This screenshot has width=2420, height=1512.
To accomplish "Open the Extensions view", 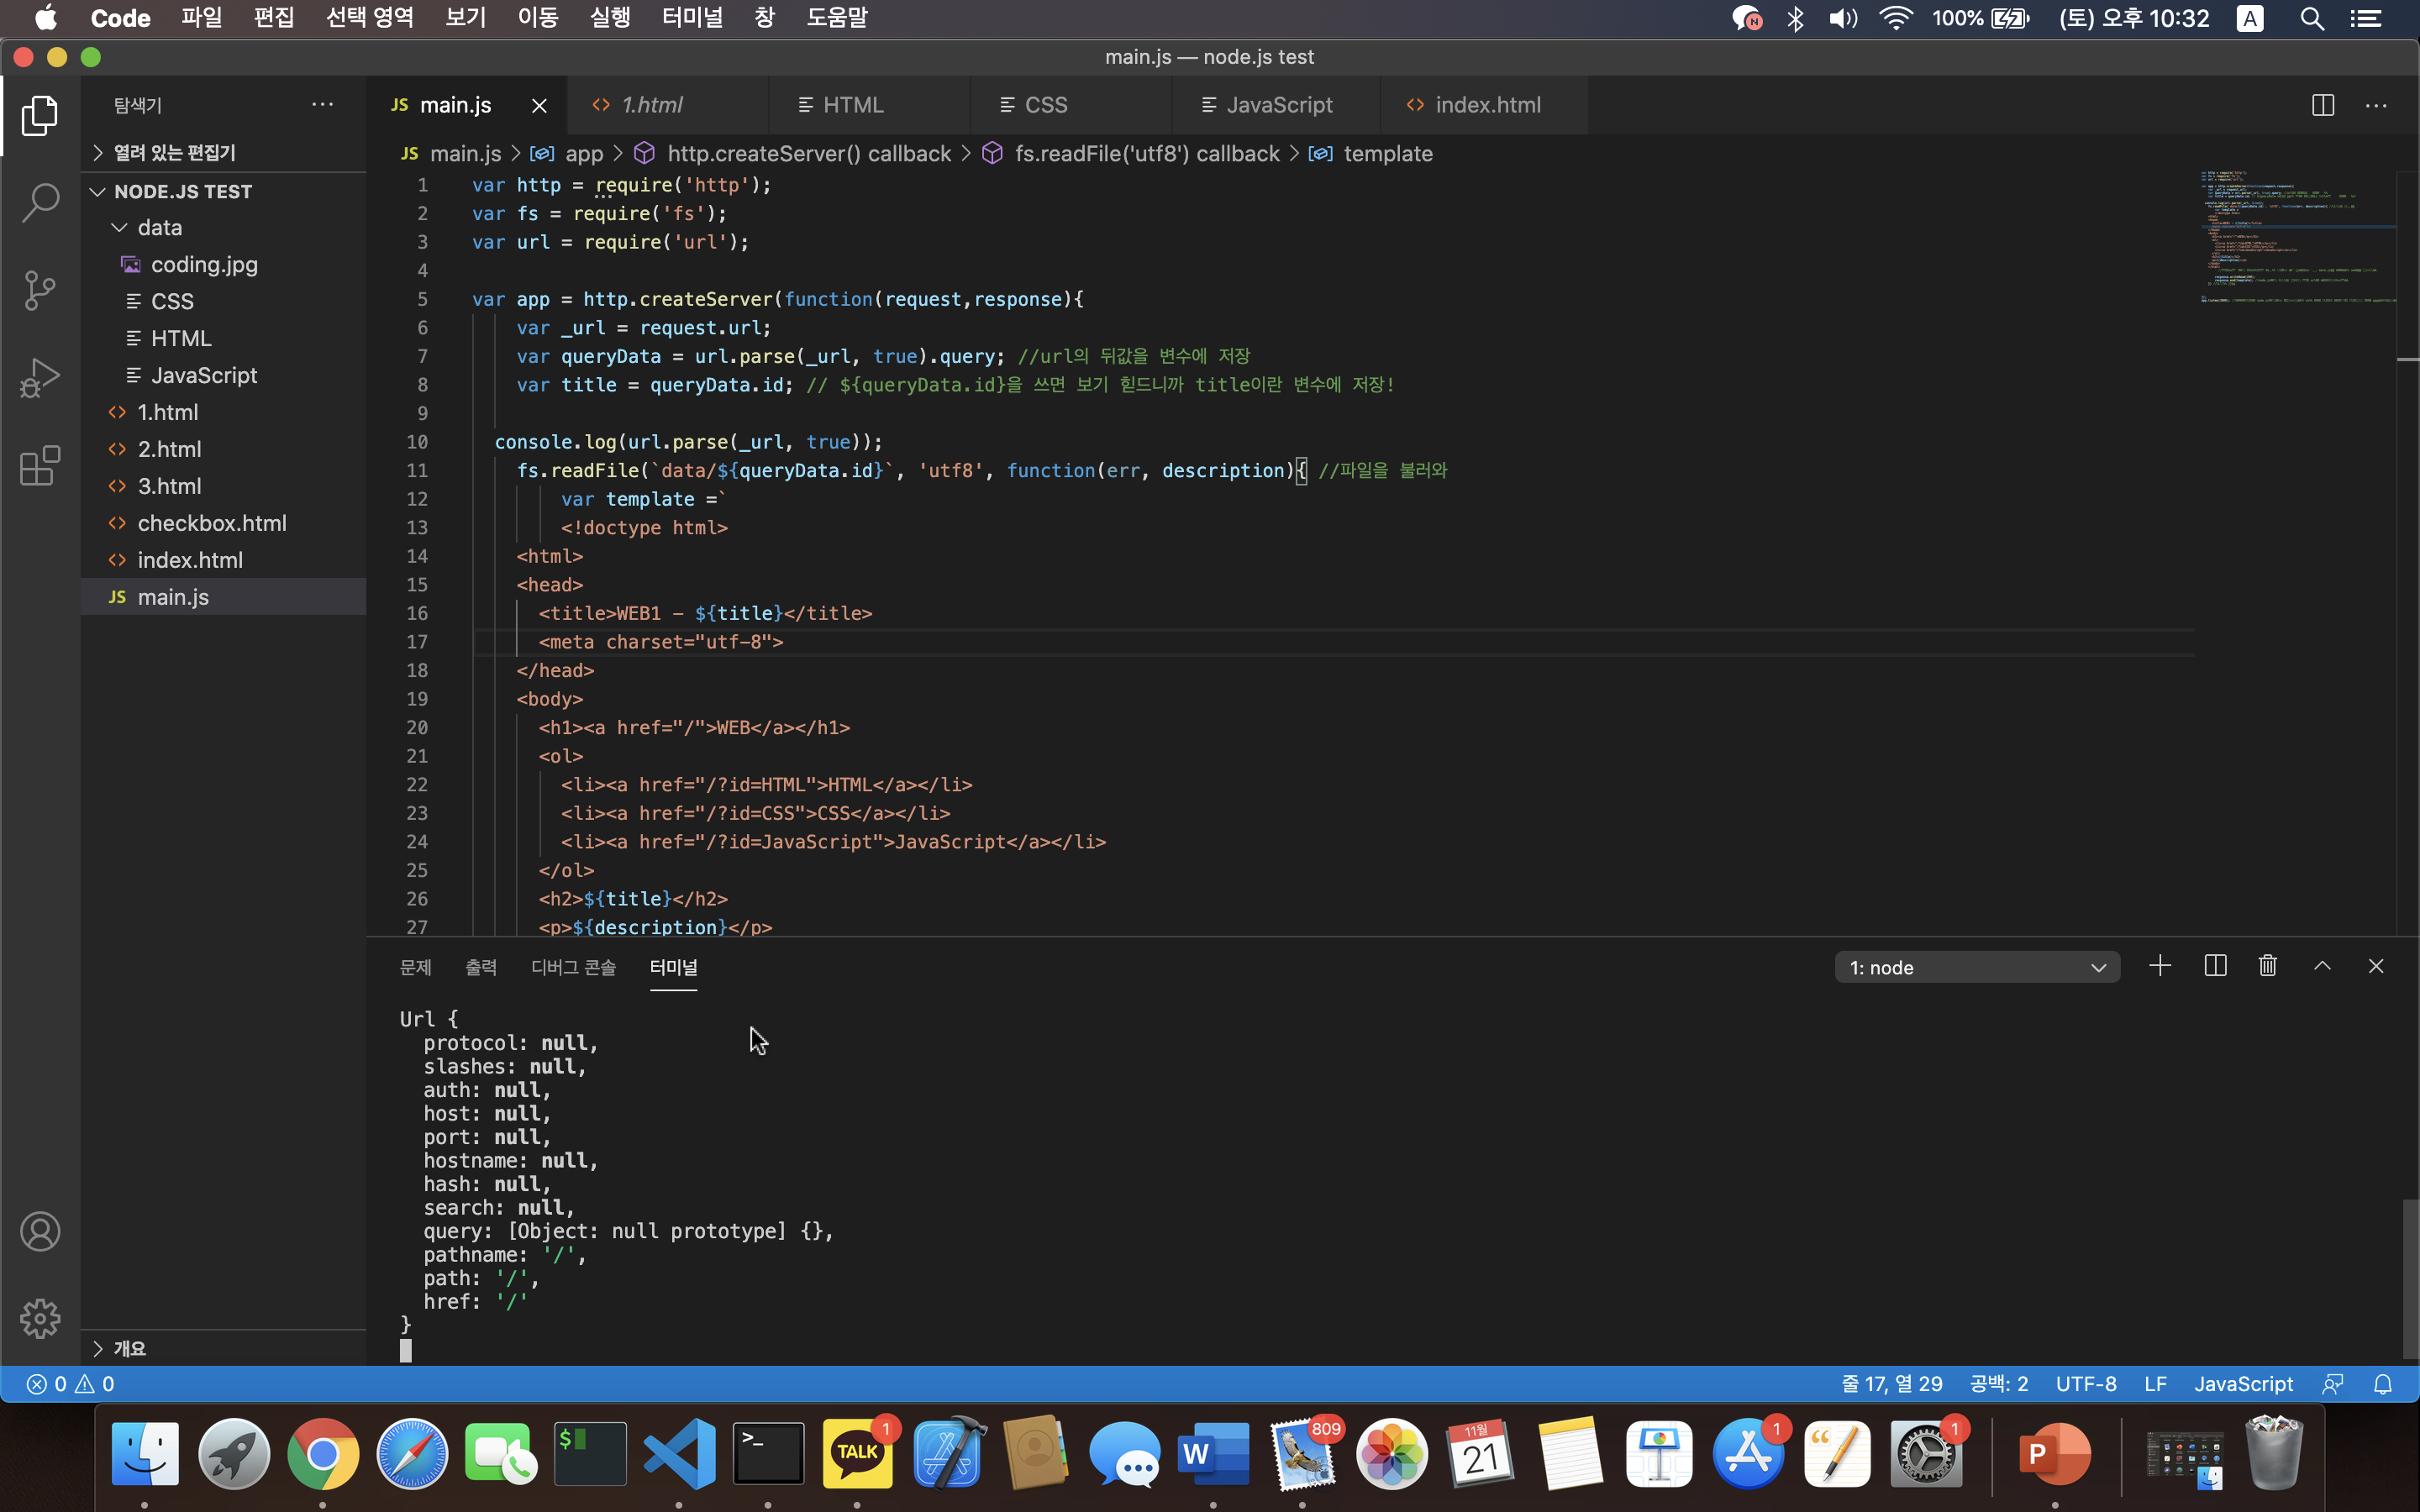I will (x=40, y=466).
